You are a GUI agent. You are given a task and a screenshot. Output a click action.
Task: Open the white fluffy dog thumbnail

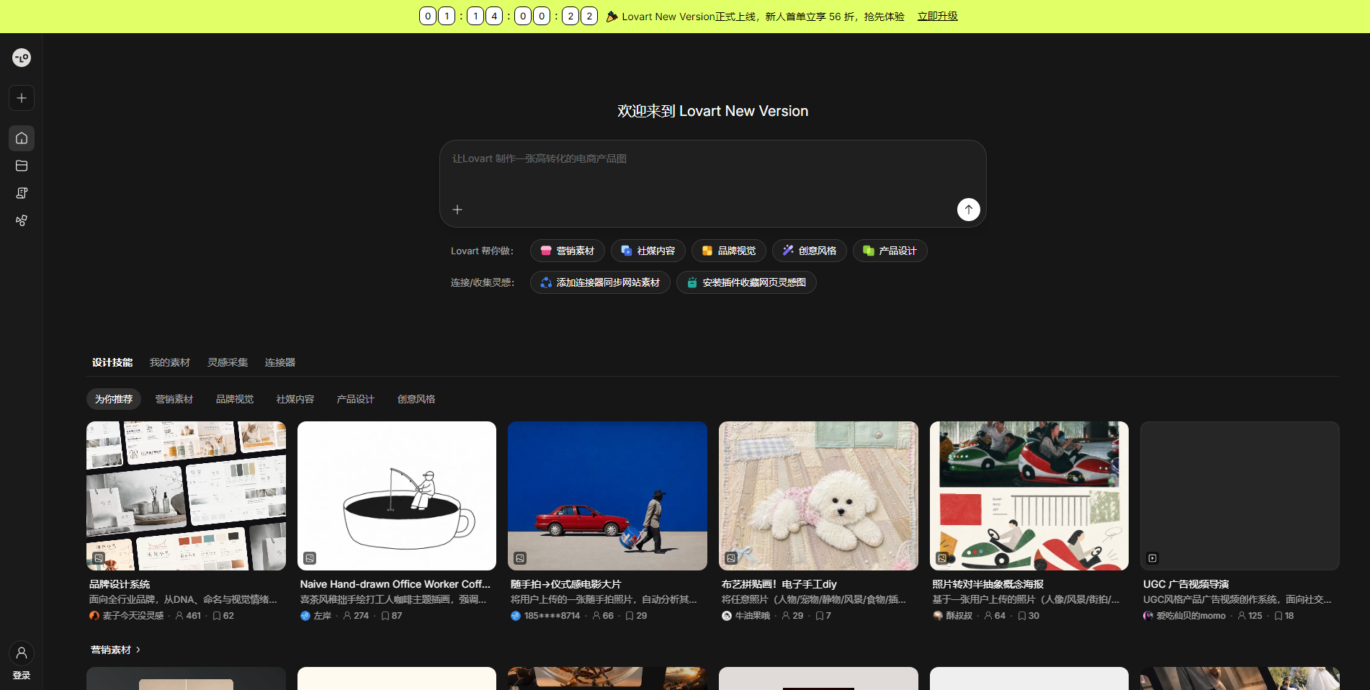818,496
